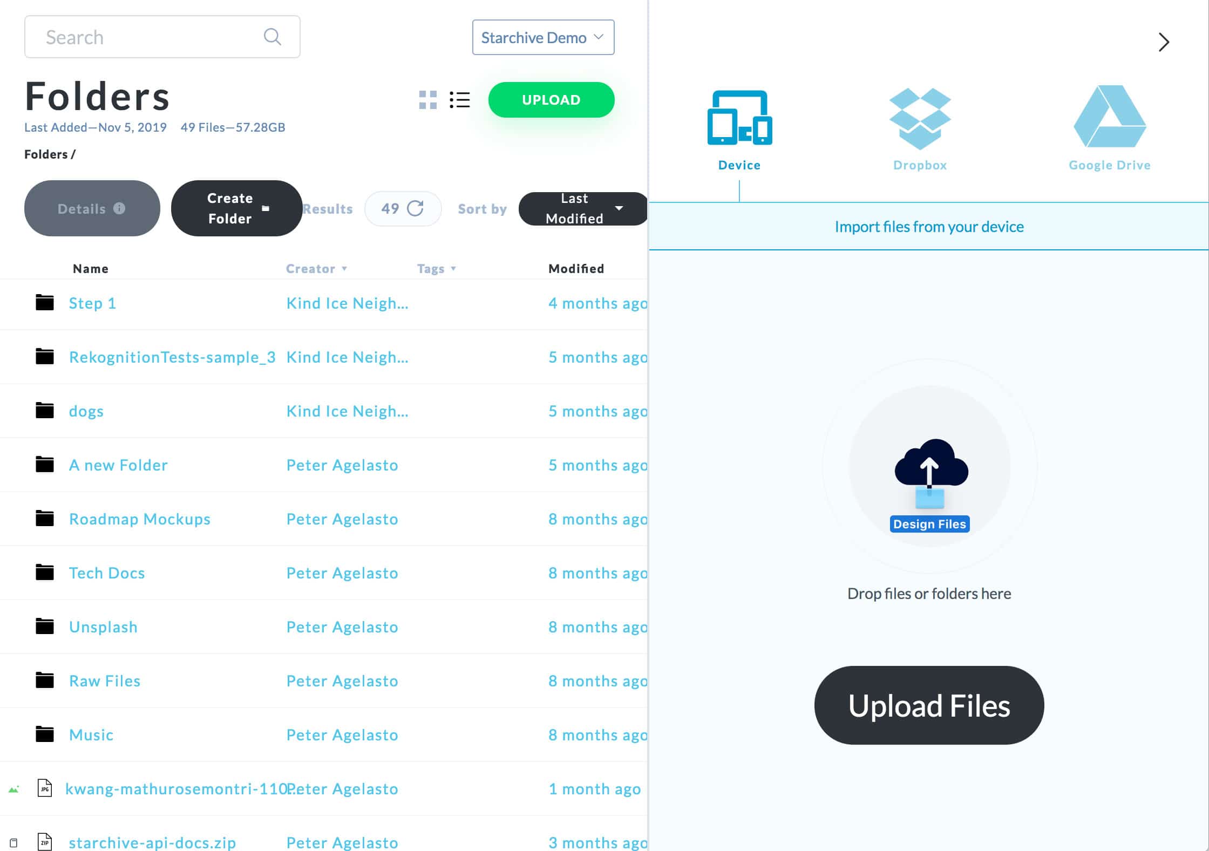Click the search magnifier icon
The image size is (1209, 851).
(x=272, y=37)
